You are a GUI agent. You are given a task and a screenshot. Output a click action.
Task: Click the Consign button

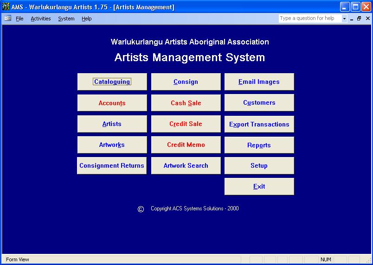[x=186, y=82]
